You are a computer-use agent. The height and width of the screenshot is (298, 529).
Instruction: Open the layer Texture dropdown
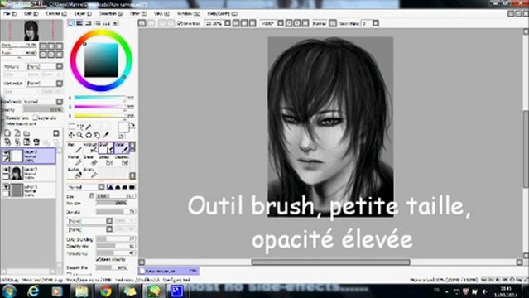click(45, 66)
